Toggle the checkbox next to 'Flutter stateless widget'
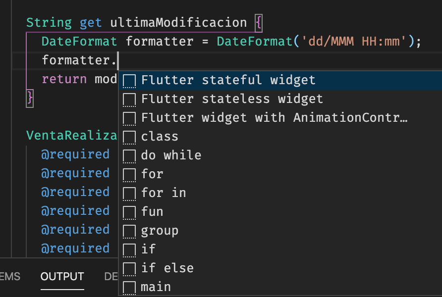Viewport: 442px width, 297px height. point(129,99)
